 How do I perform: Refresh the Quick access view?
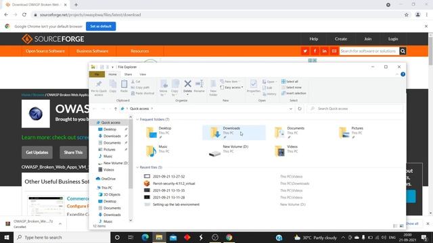[x=300, y=109]
